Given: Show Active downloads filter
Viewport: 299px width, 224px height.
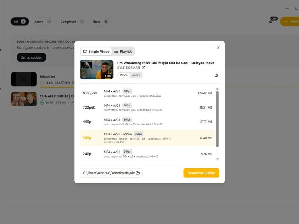Looking at the screenshot, I should [43, 22].
